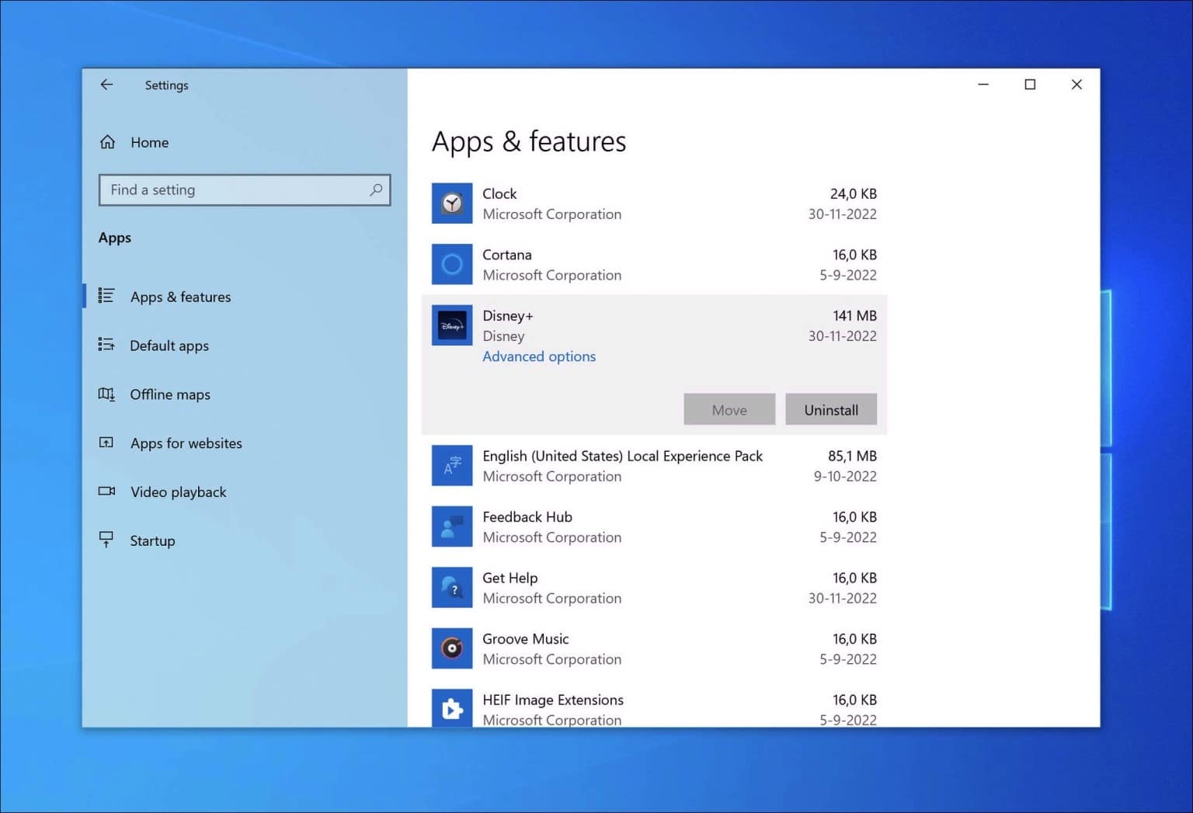Uninstall the Disney+ app

tap(831, 409)
